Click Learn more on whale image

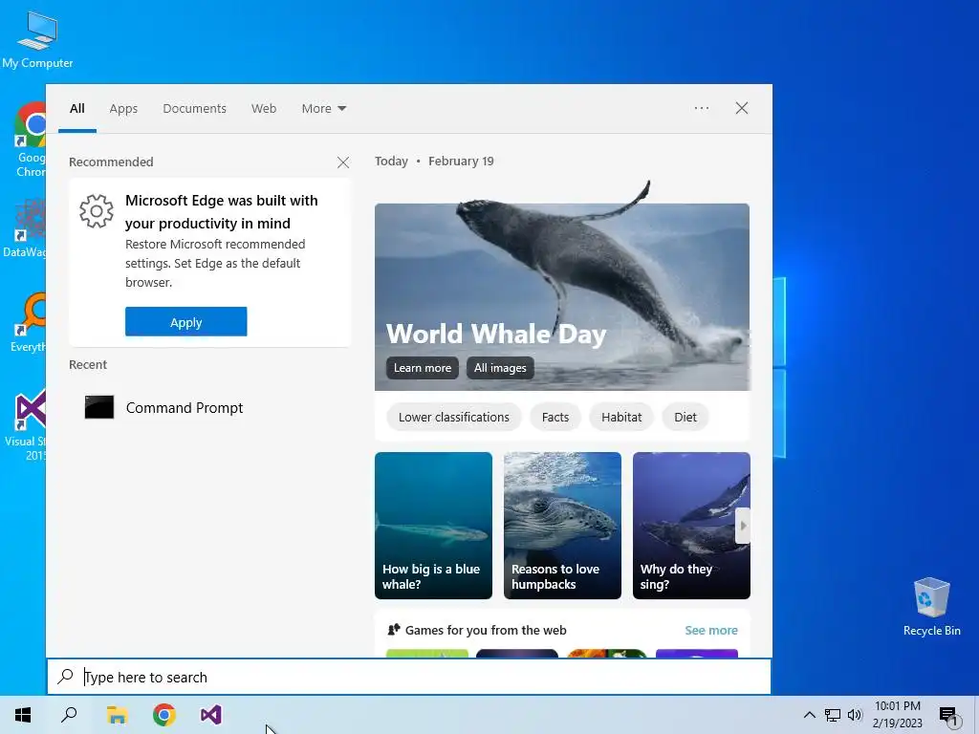(422, 368)
